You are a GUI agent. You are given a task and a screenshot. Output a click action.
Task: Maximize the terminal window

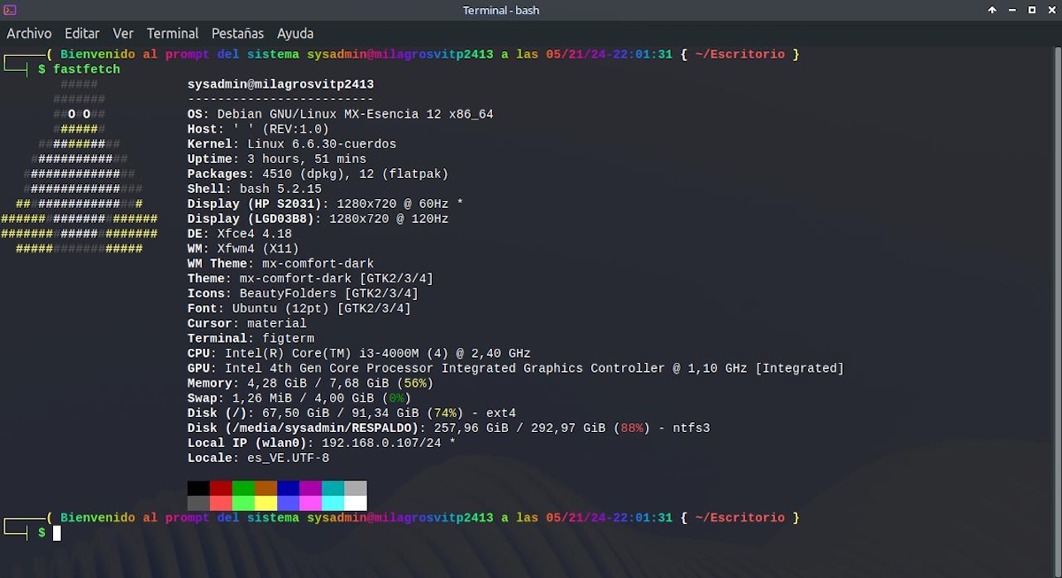pyautogui.click(x=1031, y=11)
